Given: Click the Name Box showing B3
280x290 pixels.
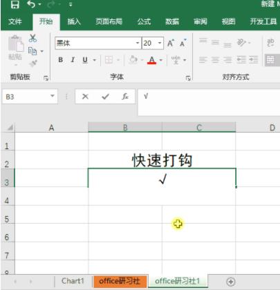Looking at the screenshot, I should tap(26, 97).
